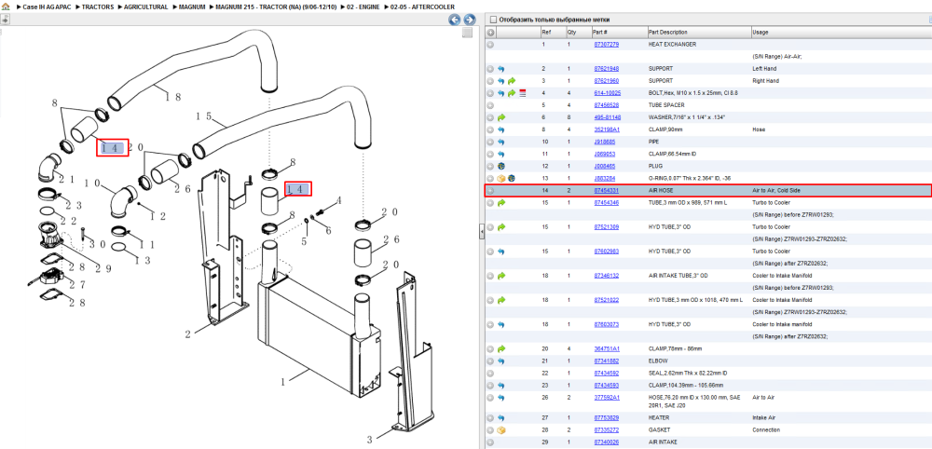
Task: Toggle the selection circle for the SEAL row
Action: 490,373
